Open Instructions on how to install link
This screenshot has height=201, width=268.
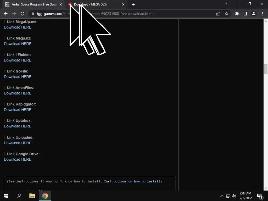pyautogui.click(x=132, y=181)
